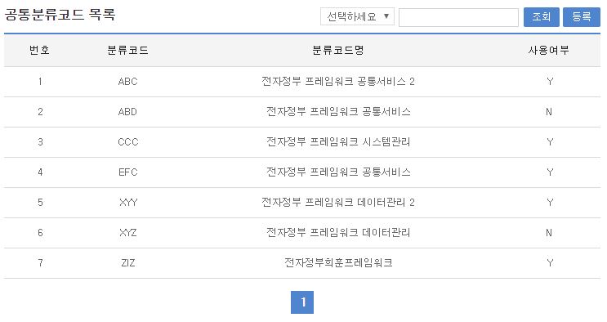607x322 pixels.
Task: Open the 선택하세요 search condition dropdown
Action: click(x=357, y=16)
